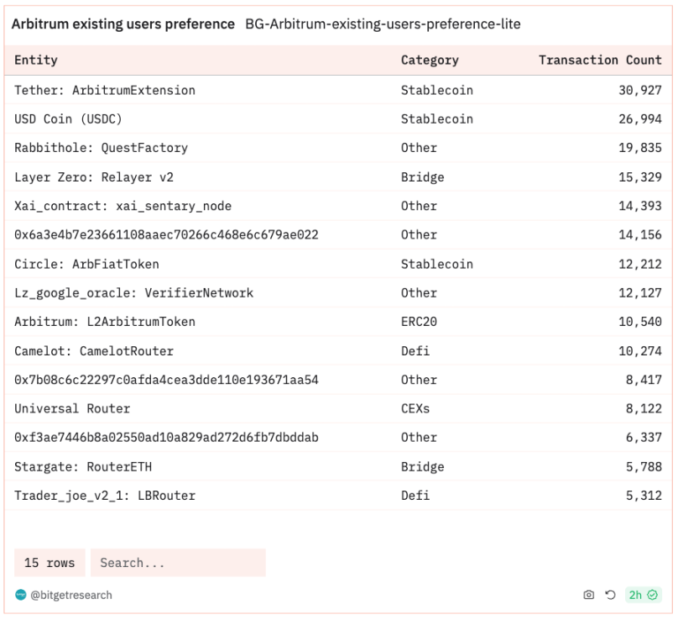
Task: Click the bitgetresearch avatar icon
Action: (x=20, y=595)
